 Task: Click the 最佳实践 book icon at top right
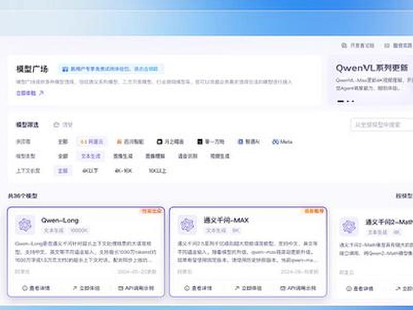(387, 45)
